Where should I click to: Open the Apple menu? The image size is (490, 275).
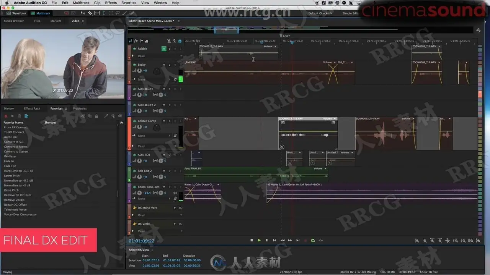[7, 3]
